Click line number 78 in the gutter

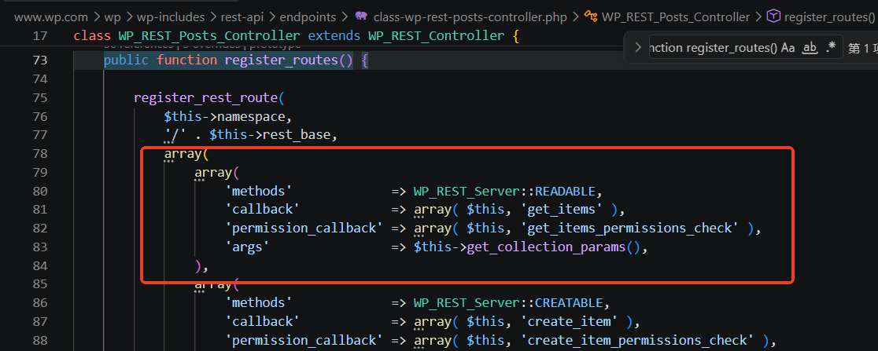(40, 154)
